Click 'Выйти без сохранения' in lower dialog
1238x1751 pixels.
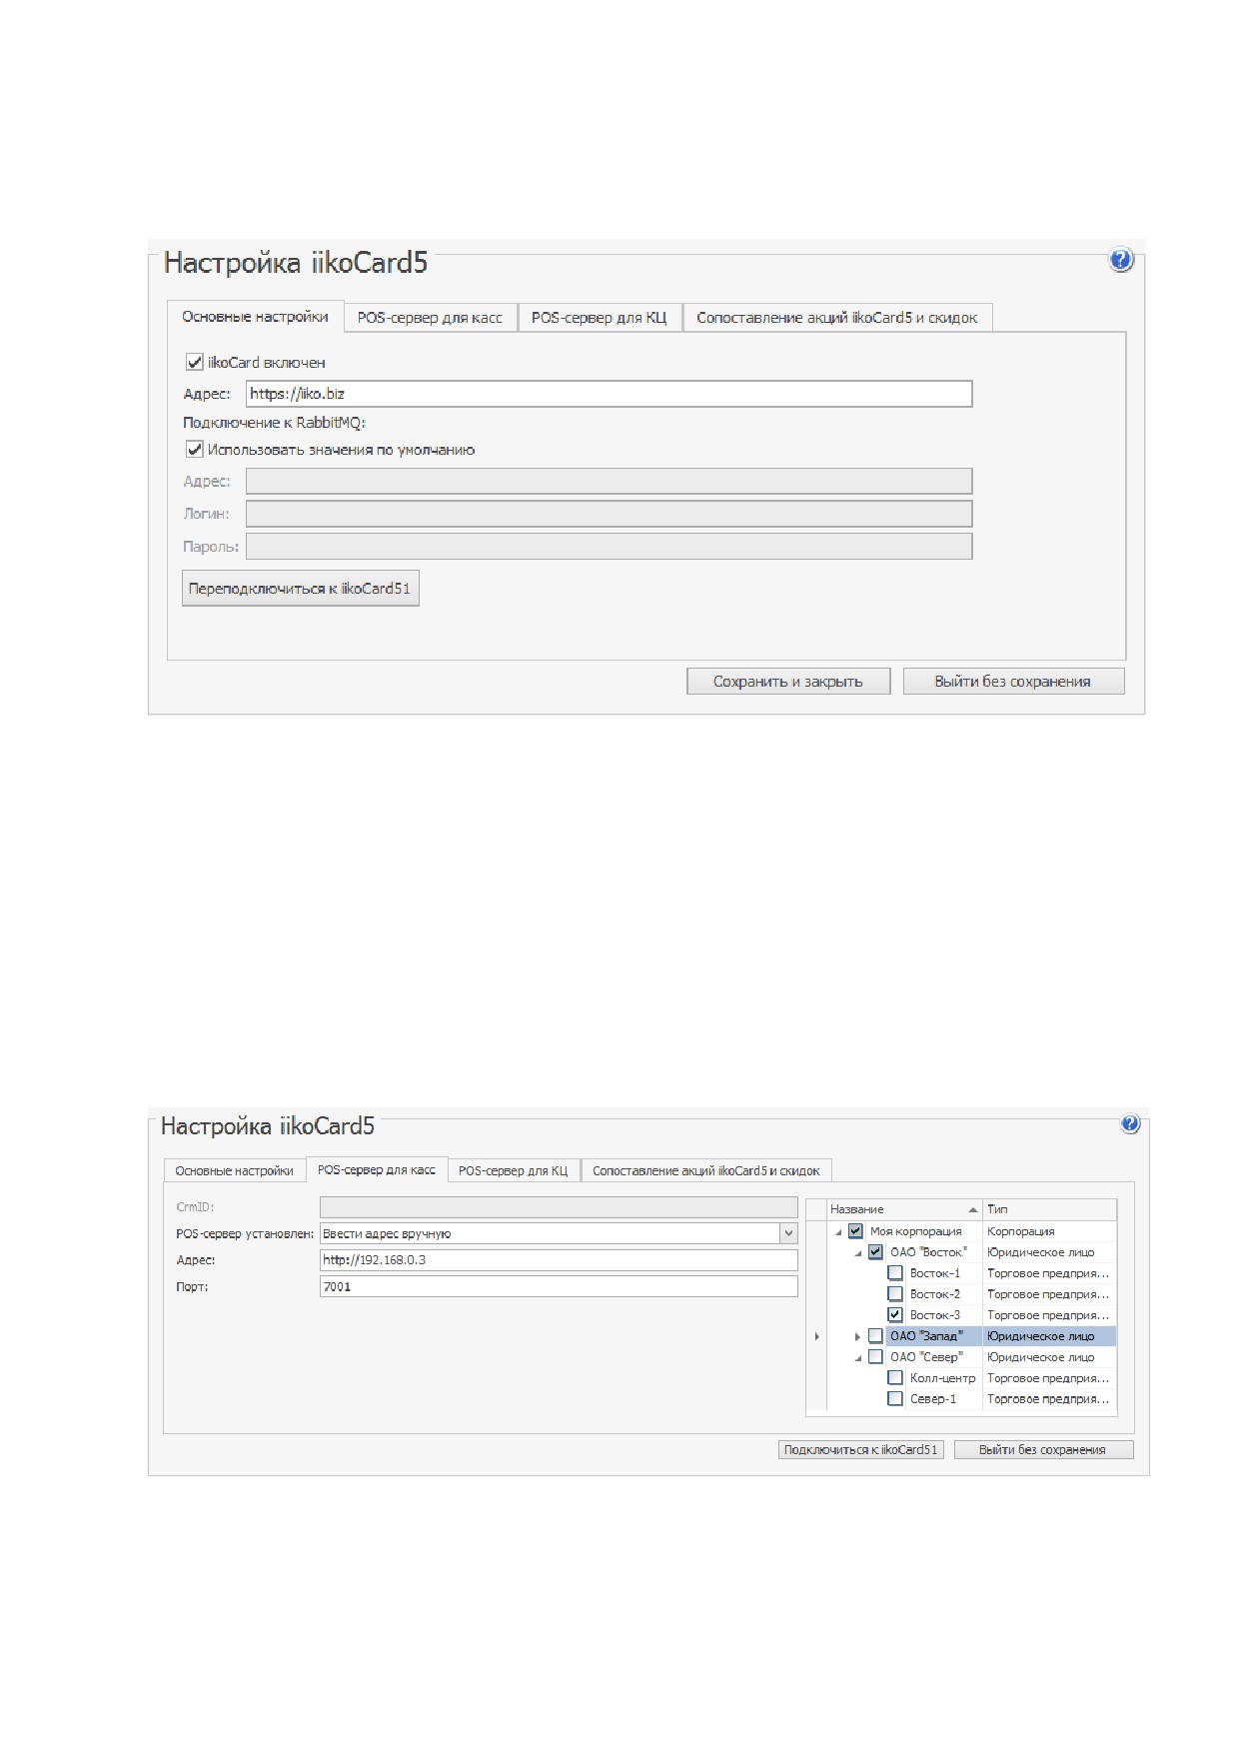1042,1449
